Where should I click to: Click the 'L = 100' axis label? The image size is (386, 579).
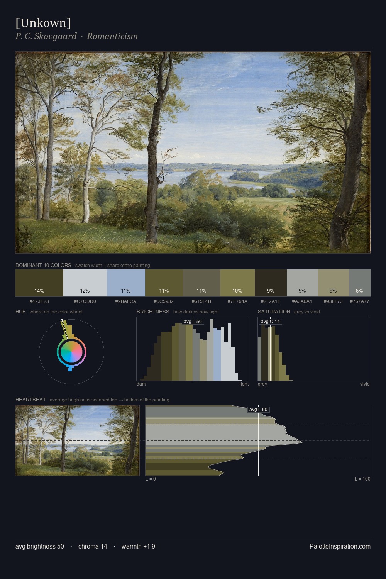(362, 479)
